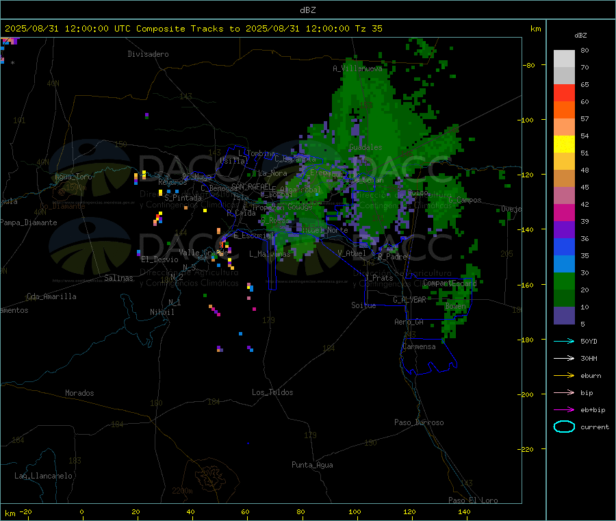
Task: Click the A_Villanueva map label
Action: point(357,68)
